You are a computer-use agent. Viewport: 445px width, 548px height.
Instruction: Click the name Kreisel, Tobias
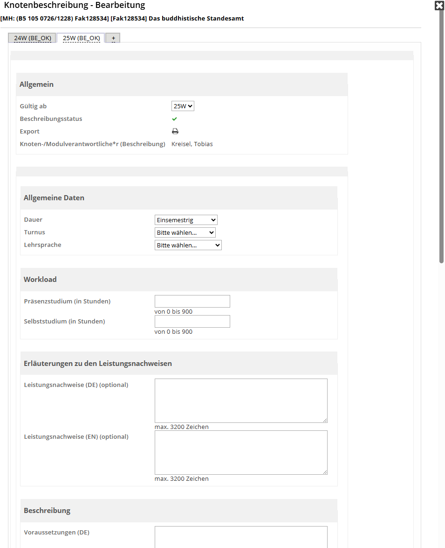coord(192,144)
